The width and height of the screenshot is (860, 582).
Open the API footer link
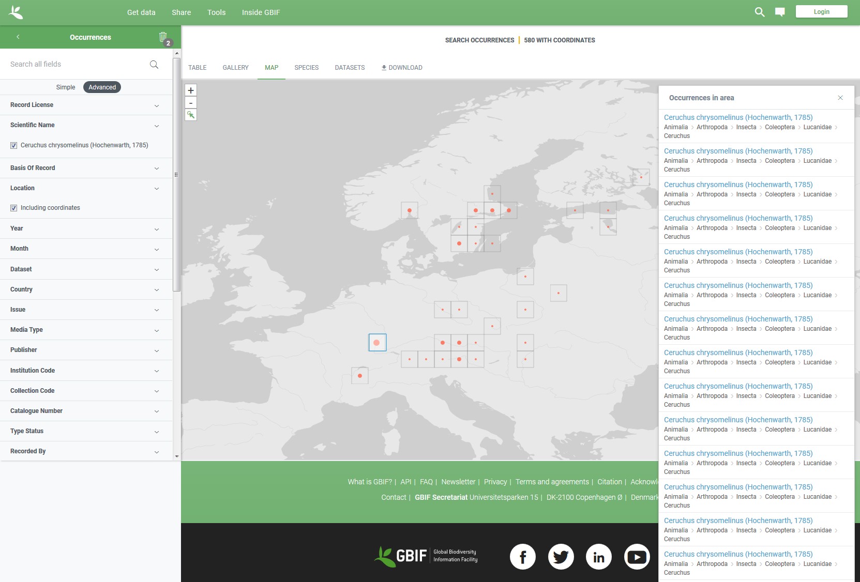tap(406, 482)
